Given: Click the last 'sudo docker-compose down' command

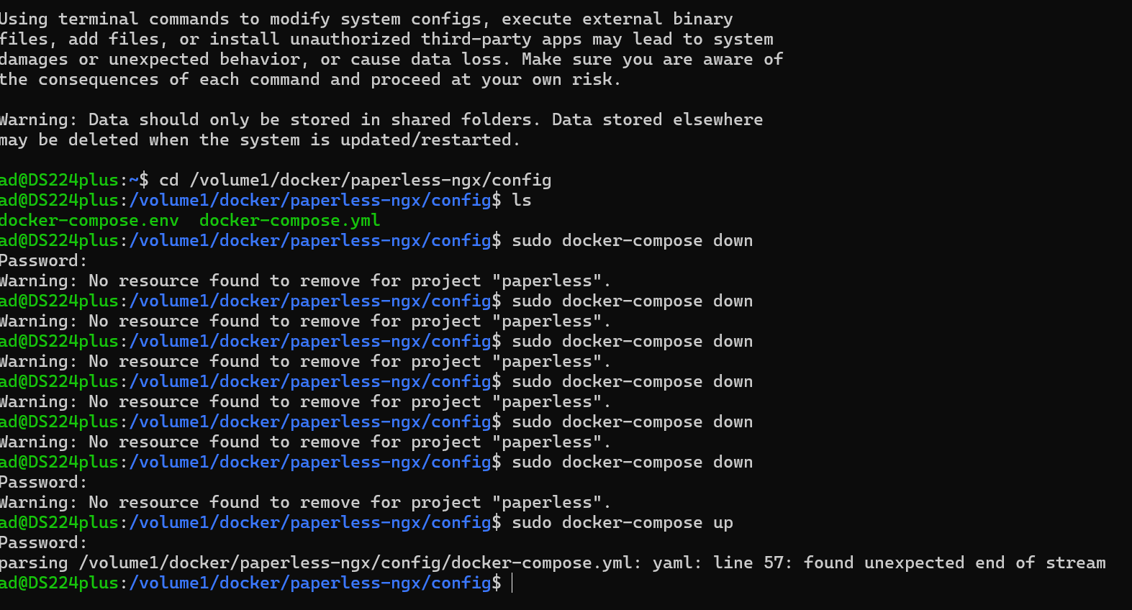Looking at the screenshot, I should point(632,463).
